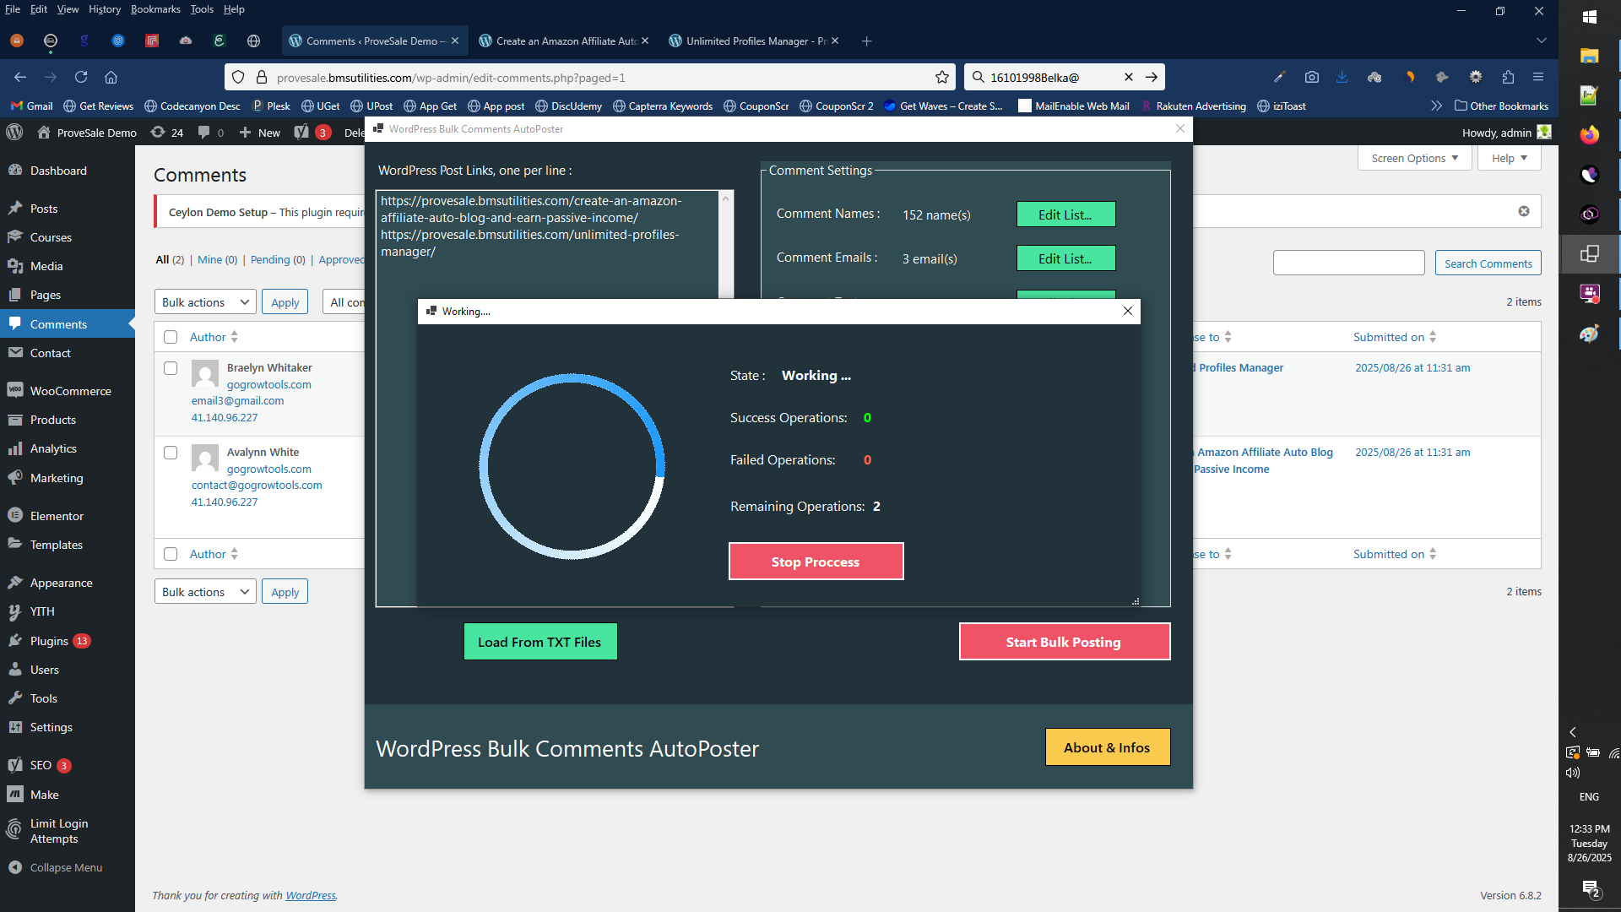Open the Help dropdown
The width and height of the screenshot is (1621, 912).
coord(1509,158)
